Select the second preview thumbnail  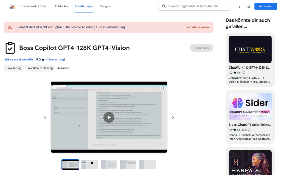[x=89, y=164]
